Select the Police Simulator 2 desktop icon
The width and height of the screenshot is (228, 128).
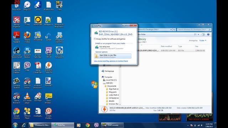(59, 52)
